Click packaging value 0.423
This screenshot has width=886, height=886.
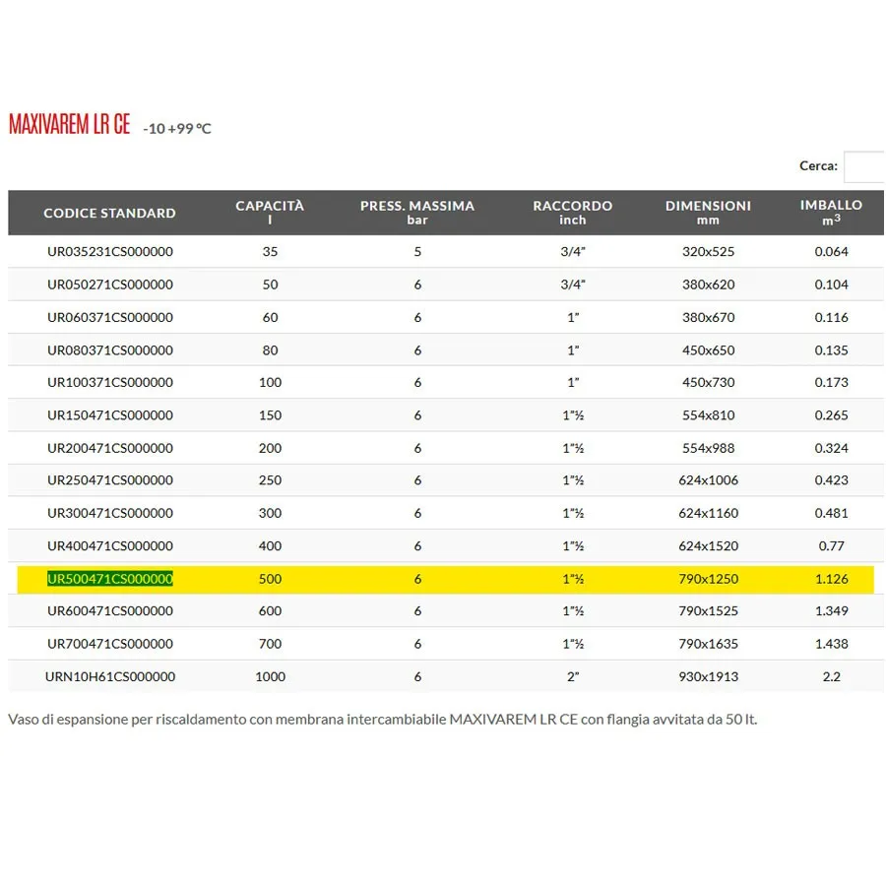point(831,479)
